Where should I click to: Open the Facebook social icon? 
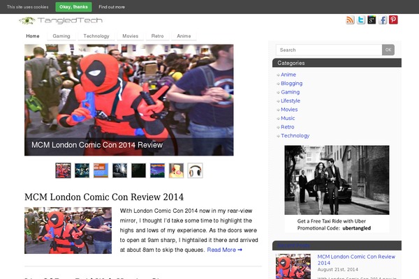click(x=383, y=20)
